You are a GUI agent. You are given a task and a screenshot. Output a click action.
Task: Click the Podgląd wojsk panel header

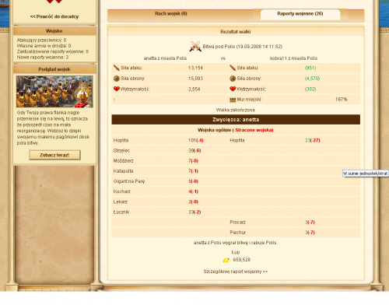click(54, 69)
